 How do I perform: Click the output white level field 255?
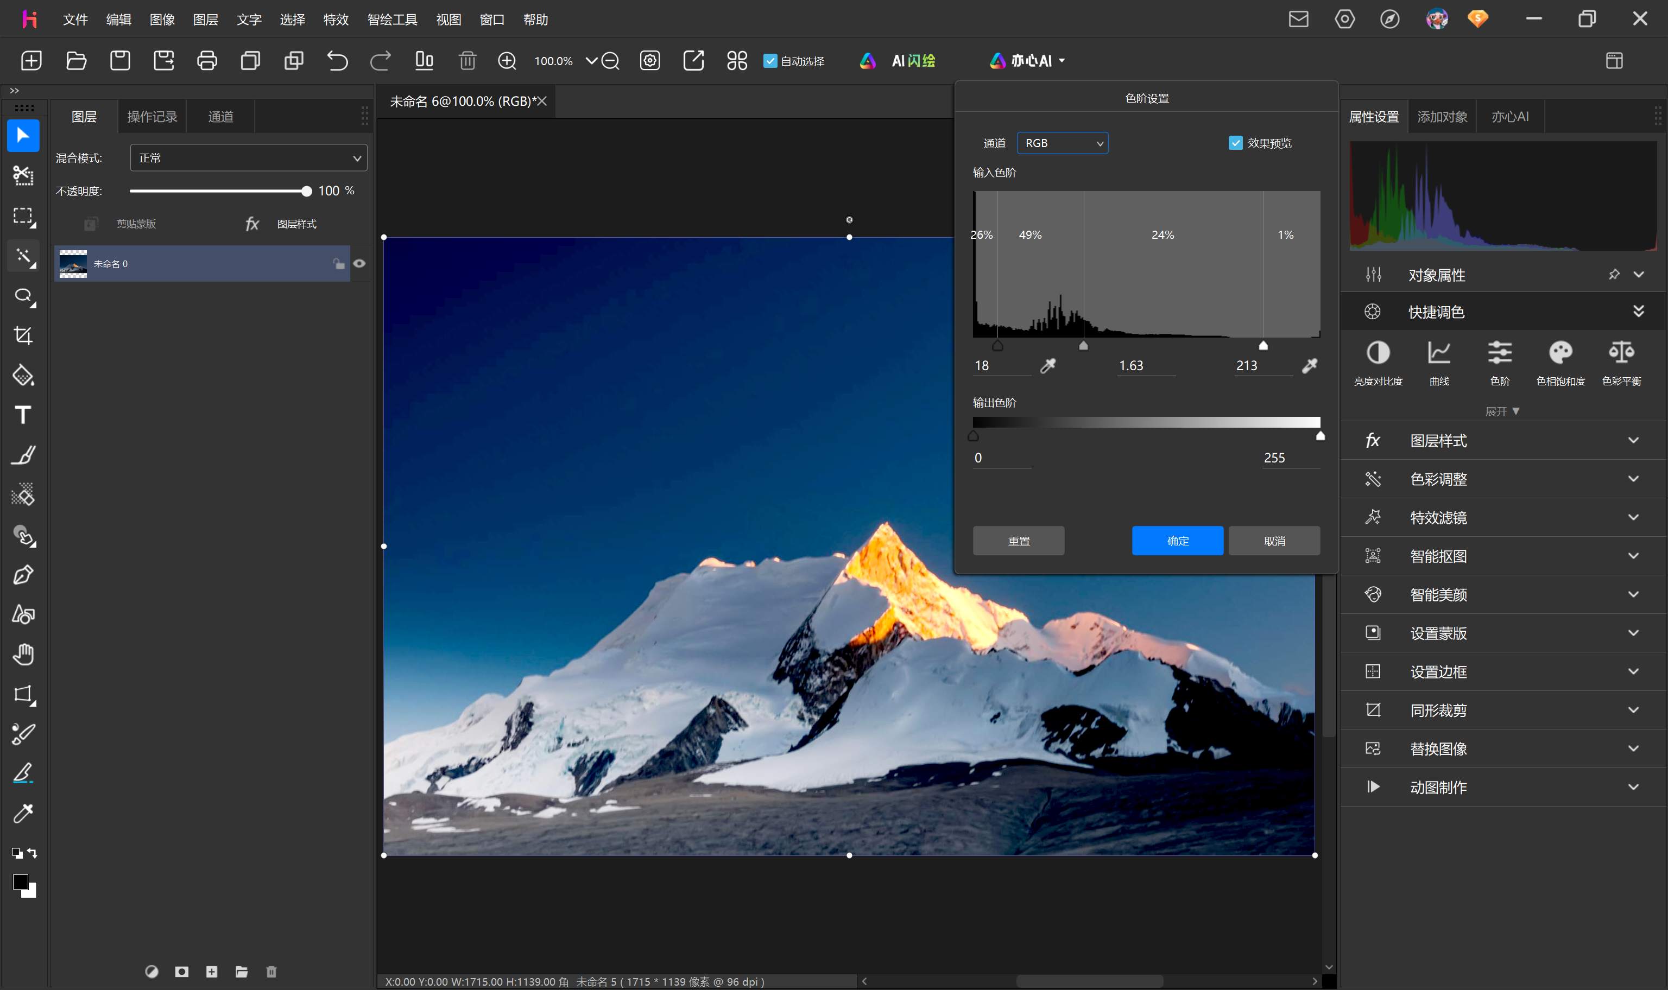(1290, 458)
